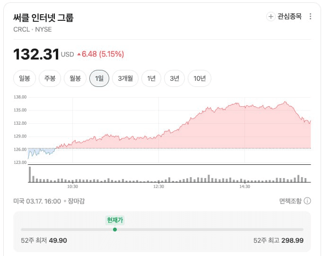Click the 132.31 current price

point(36,54)
